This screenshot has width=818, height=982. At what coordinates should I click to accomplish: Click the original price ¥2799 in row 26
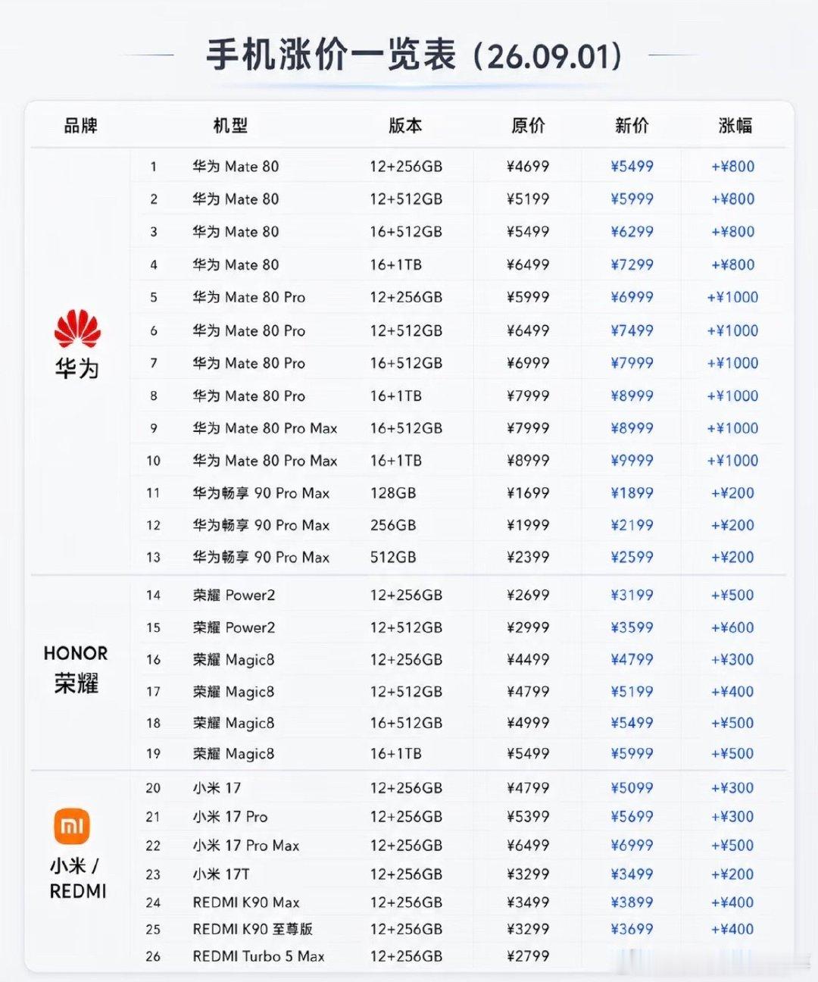528,956
